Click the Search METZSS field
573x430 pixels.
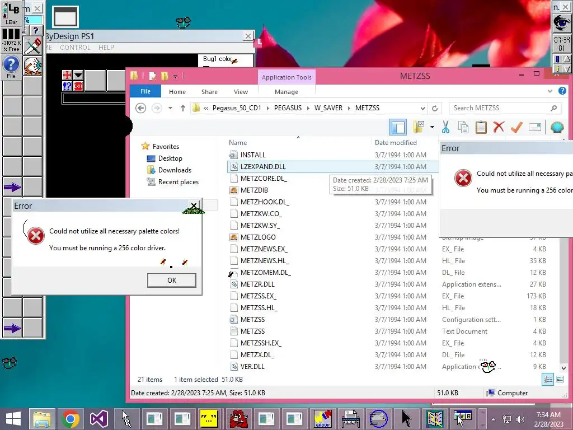pyautogui.click(x=505, y=108)
